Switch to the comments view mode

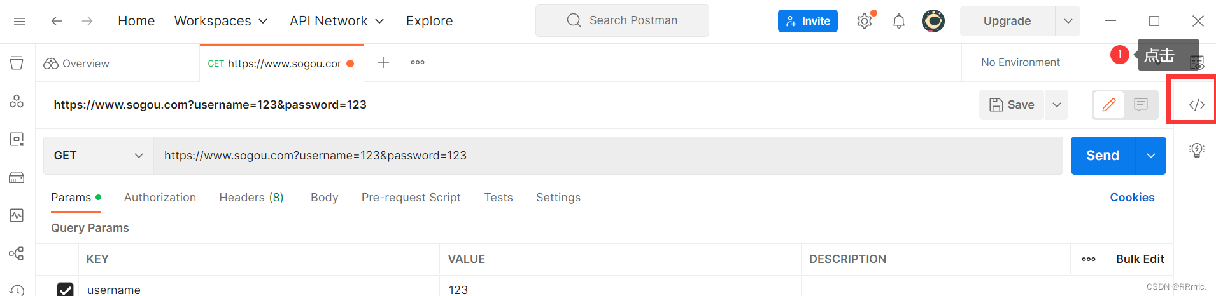pos(1140,105)
